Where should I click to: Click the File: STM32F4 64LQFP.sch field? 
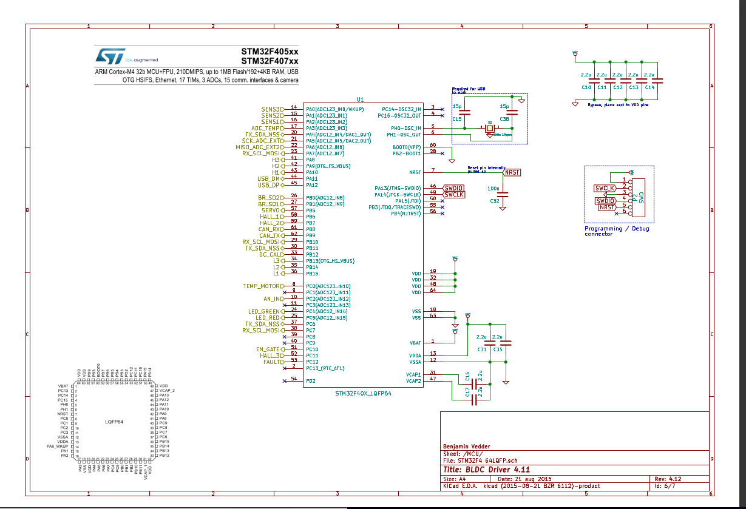coord(481,460)
